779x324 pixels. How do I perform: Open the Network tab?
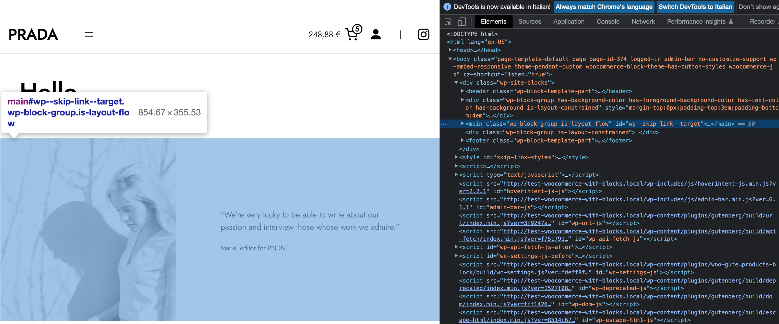click(643, 22)
